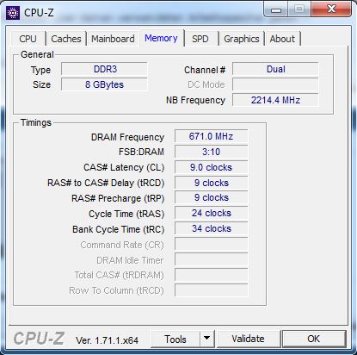The width and height of the screenshot is (357, 355).
Task: Open the Caches tab
Action: [x=66, y=39]
